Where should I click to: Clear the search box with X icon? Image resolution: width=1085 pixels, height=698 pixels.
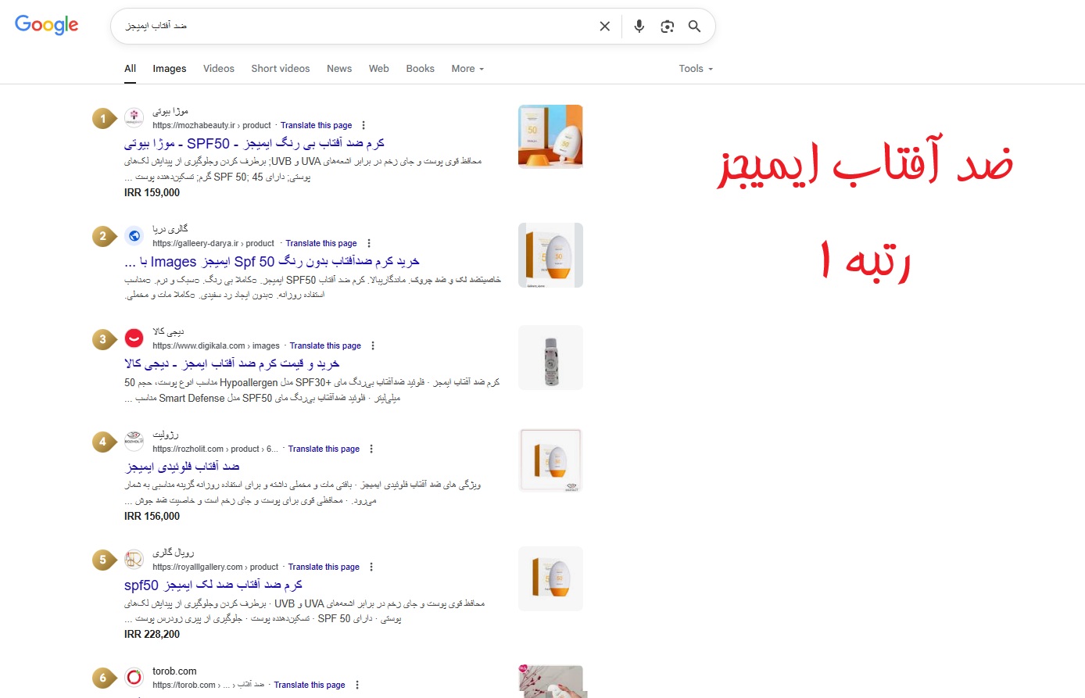604,27
